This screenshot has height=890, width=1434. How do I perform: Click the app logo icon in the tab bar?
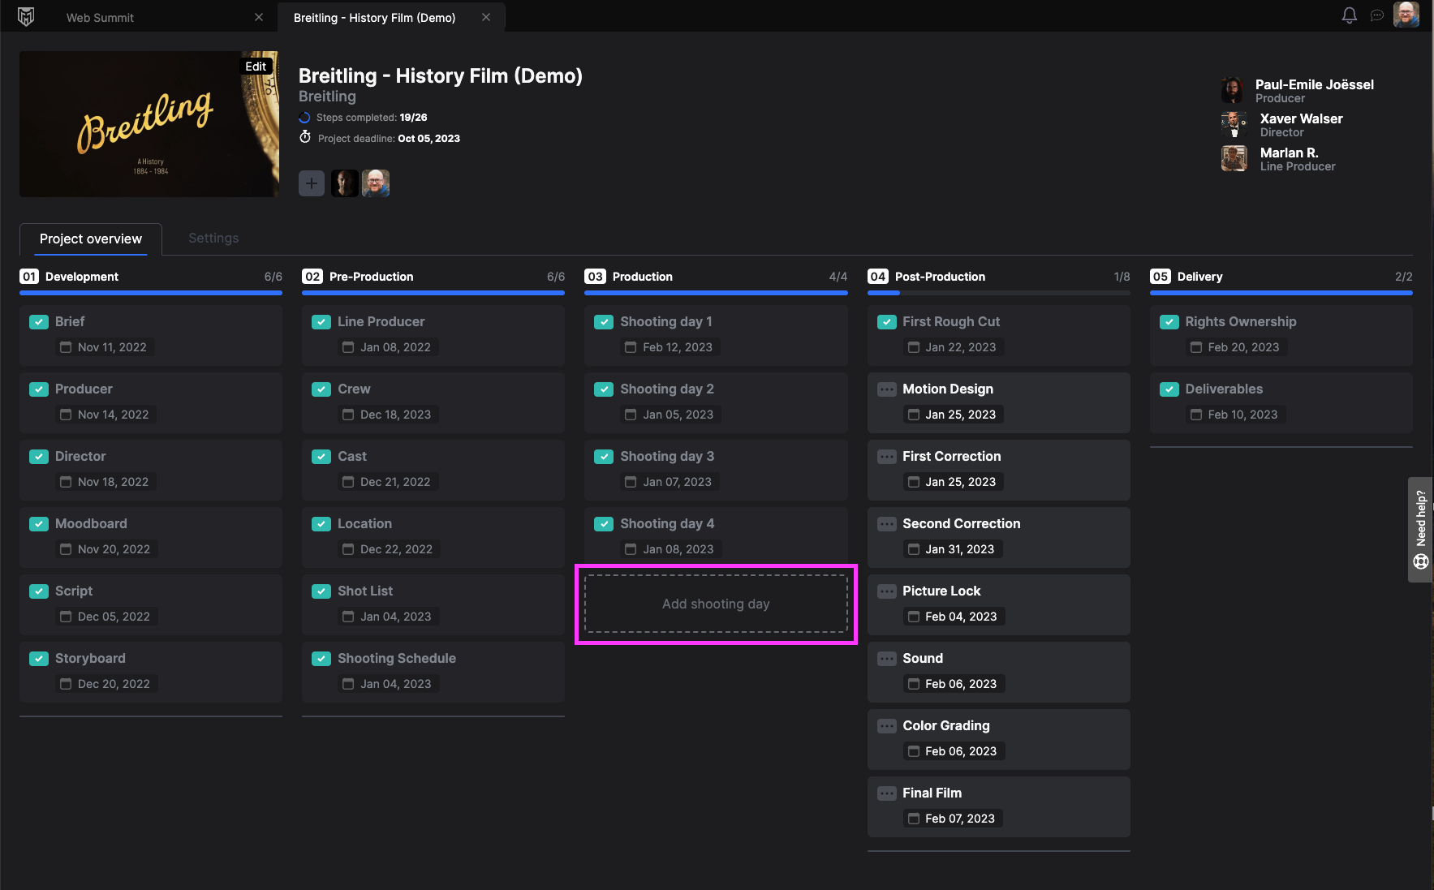26,17
